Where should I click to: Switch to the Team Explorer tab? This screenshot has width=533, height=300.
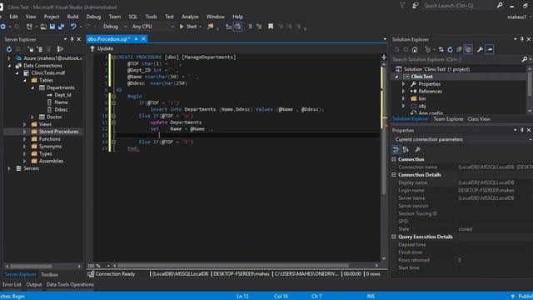click(448, 119)
